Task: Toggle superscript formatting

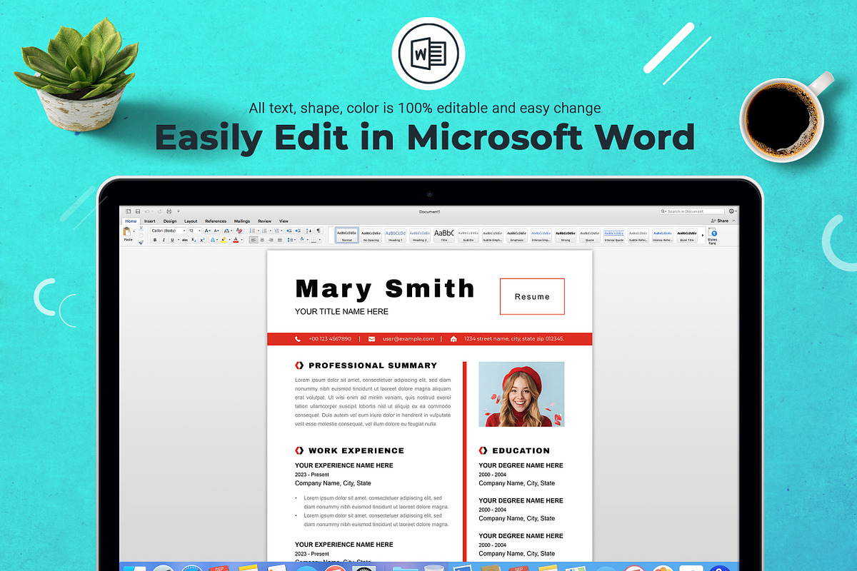Action: click(202, 240)
